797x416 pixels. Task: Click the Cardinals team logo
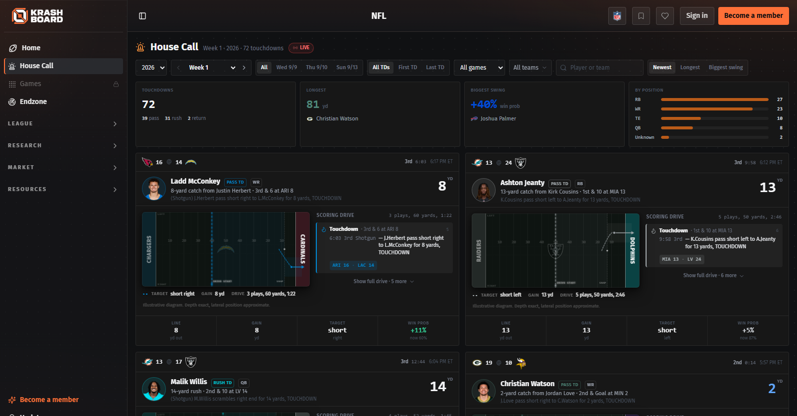(x=147, y=162)
